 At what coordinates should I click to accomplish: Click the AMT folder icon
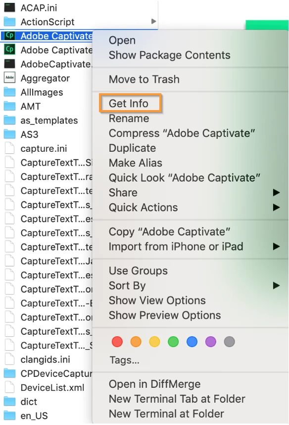point(10,106)
